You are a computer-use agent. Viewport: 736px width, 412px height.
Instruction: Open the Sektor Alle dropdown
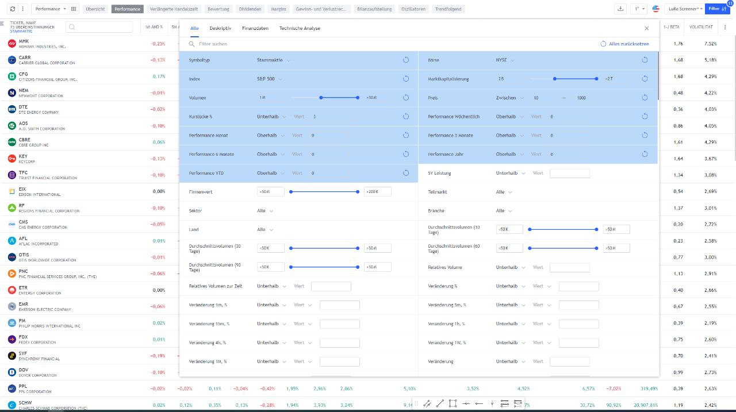(264, 211)
